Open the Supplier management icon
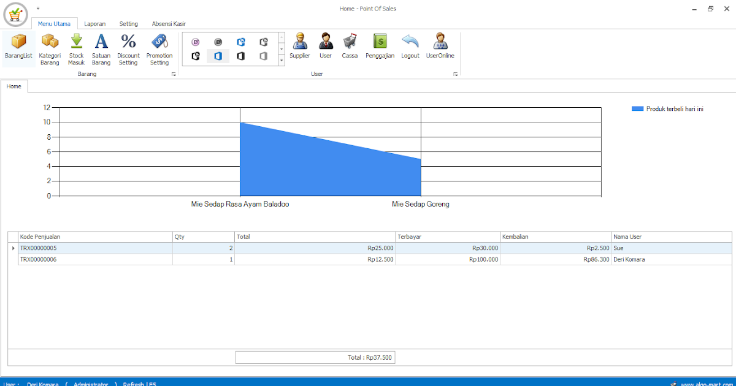The image size is (736, 386). click(x=300, y=48)
